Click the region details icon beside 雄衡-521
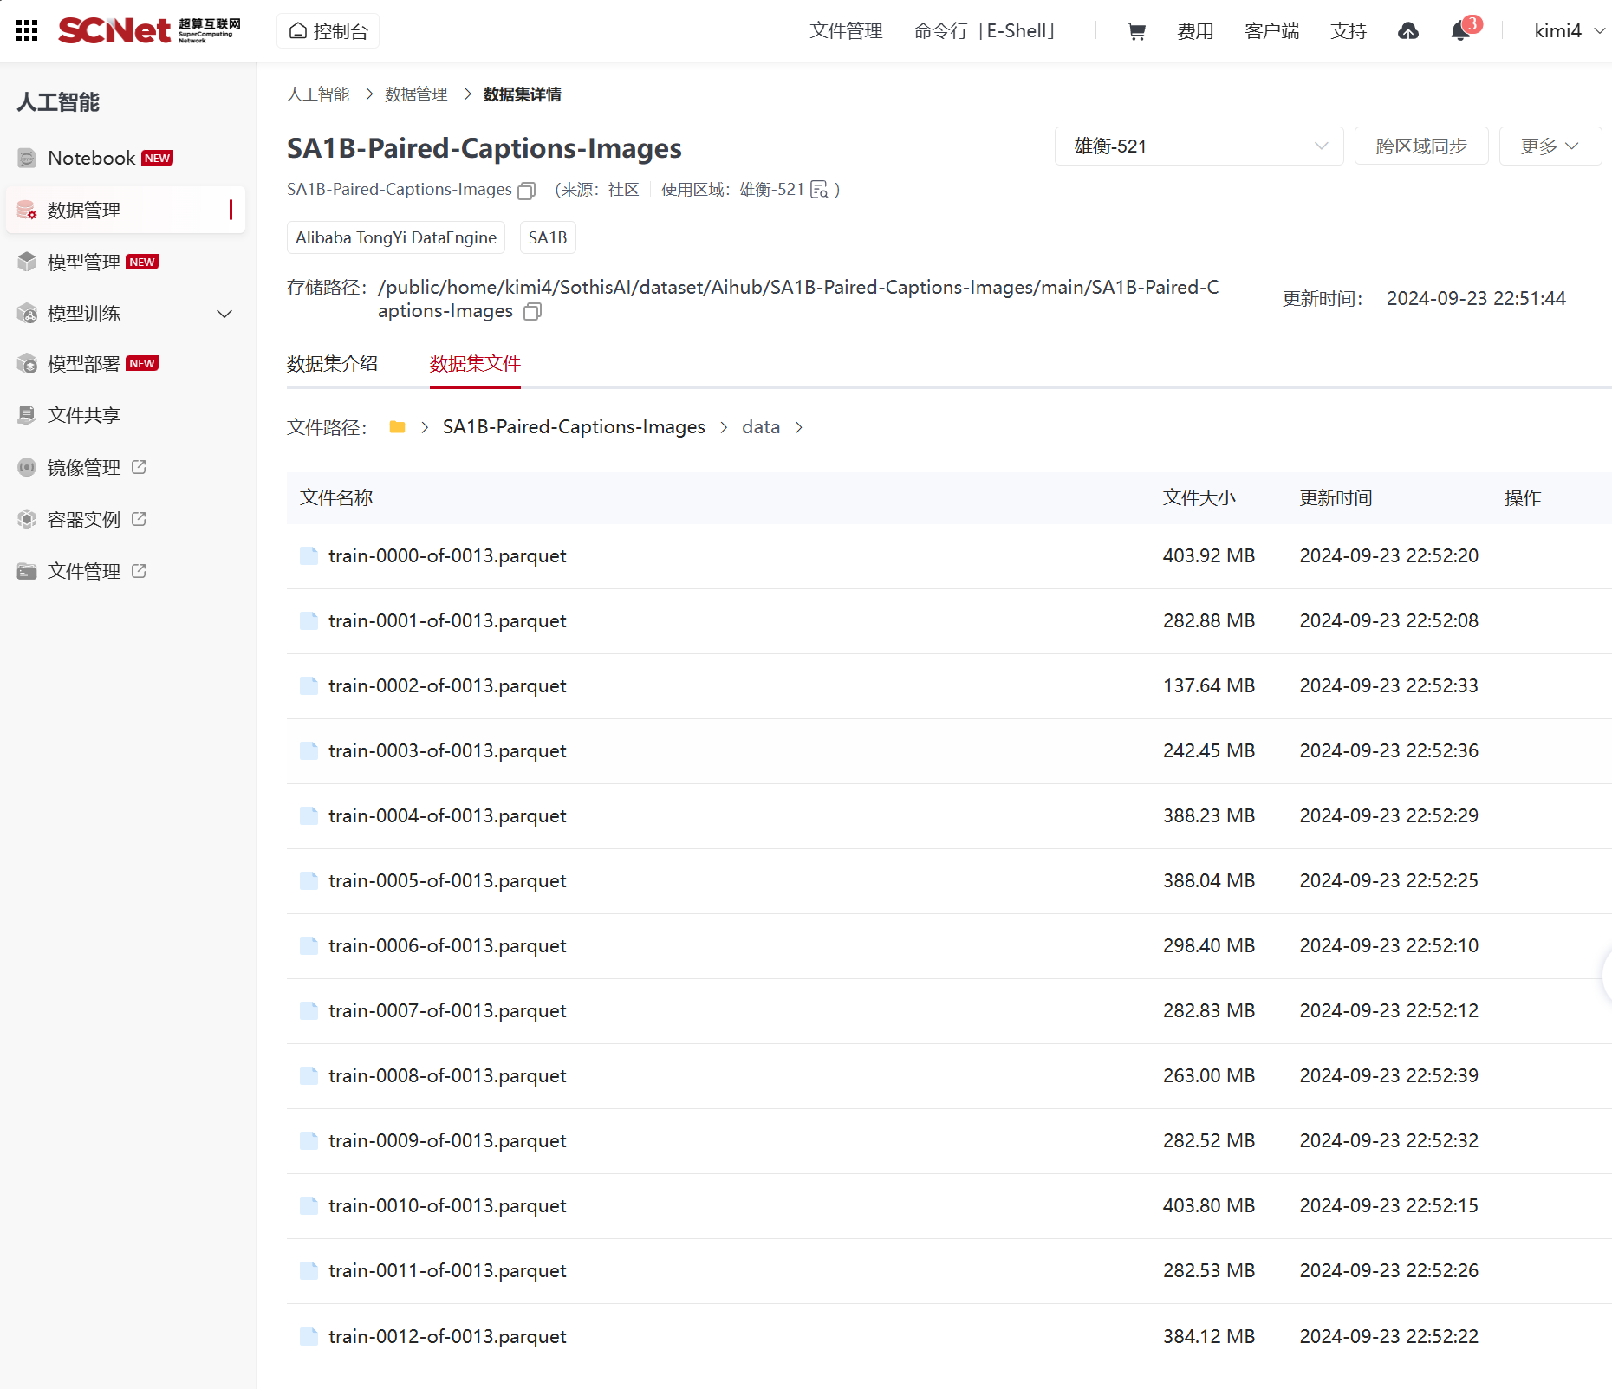The image size is (1612, 1389). [x=819, y=190]
